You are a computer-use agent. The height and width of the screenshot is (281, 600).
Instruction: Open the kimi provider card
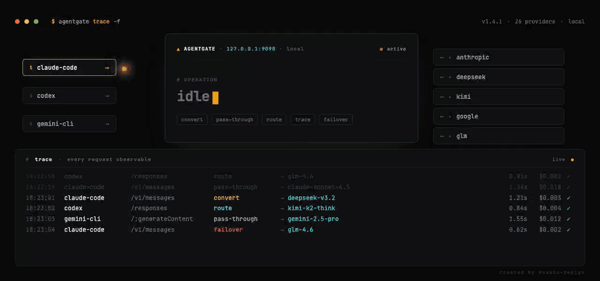[x=498, y=96]
